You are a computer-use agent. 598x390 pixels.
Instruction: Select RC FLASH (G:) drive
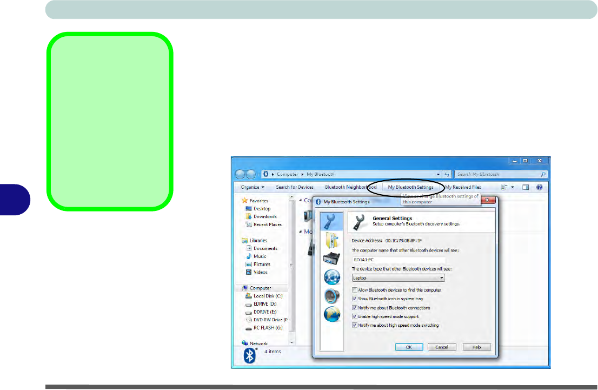(264, 328)
